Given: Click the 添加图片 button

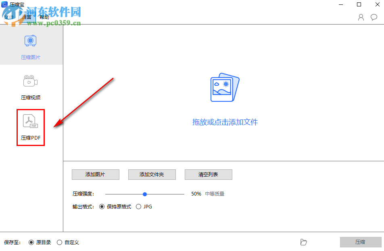Looking at the screenshot, I should 95,174.
